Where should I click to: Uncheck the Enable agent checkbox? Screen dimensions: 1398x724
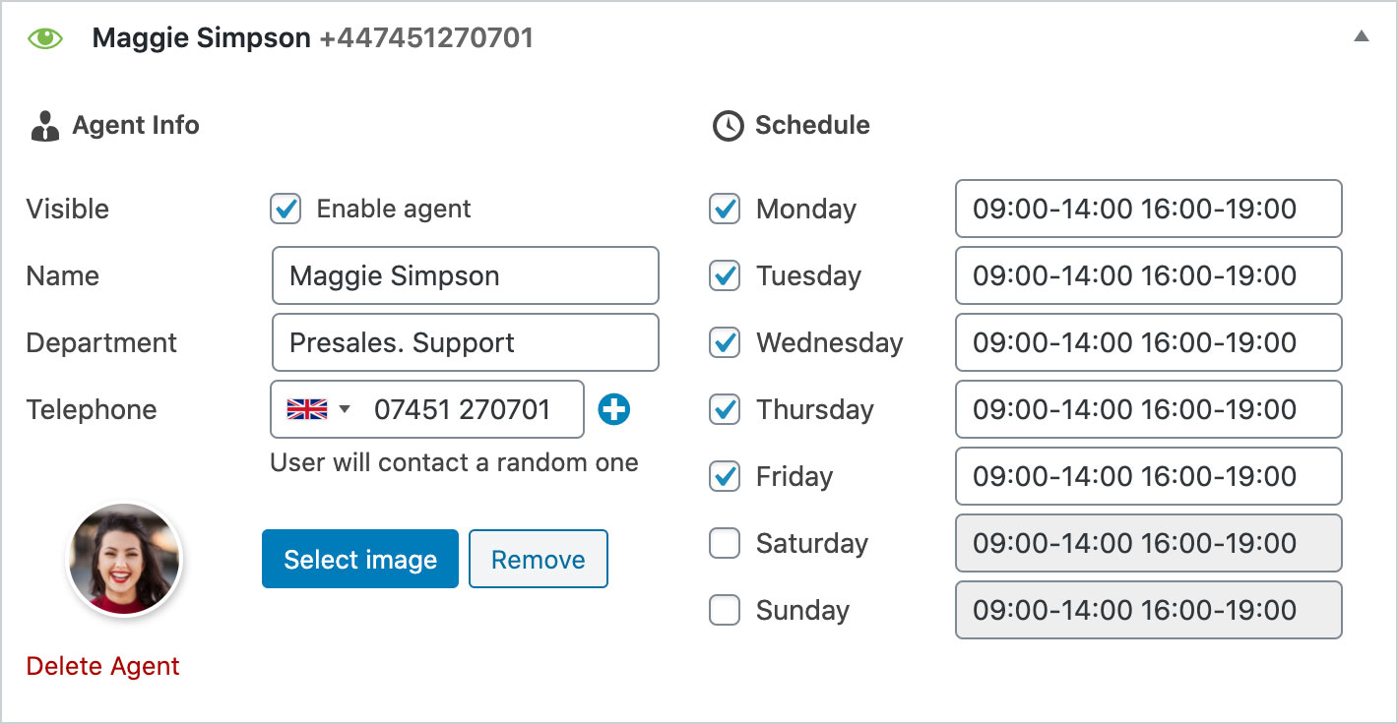click(286, 209)
